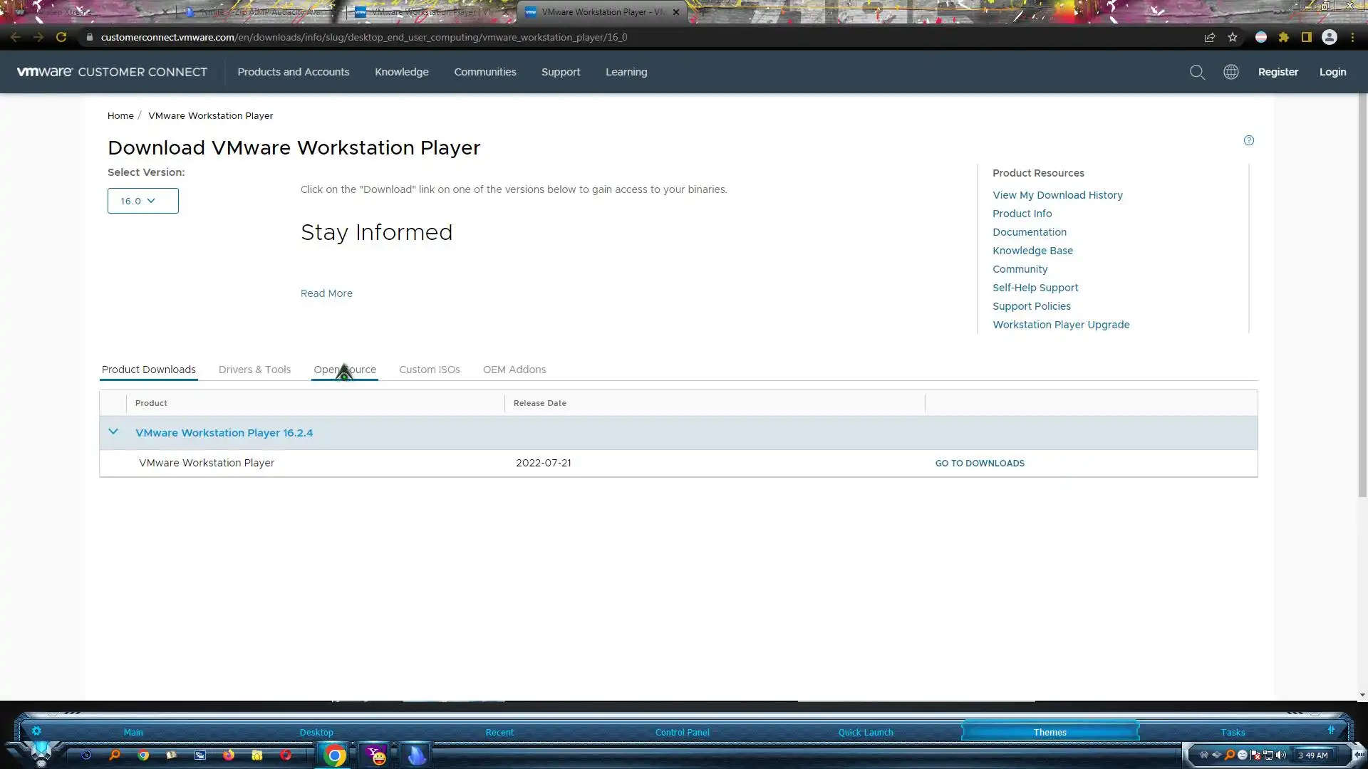Switch to Drivers & Tools tab
Image resolution: width=1368 pixels, height=769 pixels.
(254, 370)
